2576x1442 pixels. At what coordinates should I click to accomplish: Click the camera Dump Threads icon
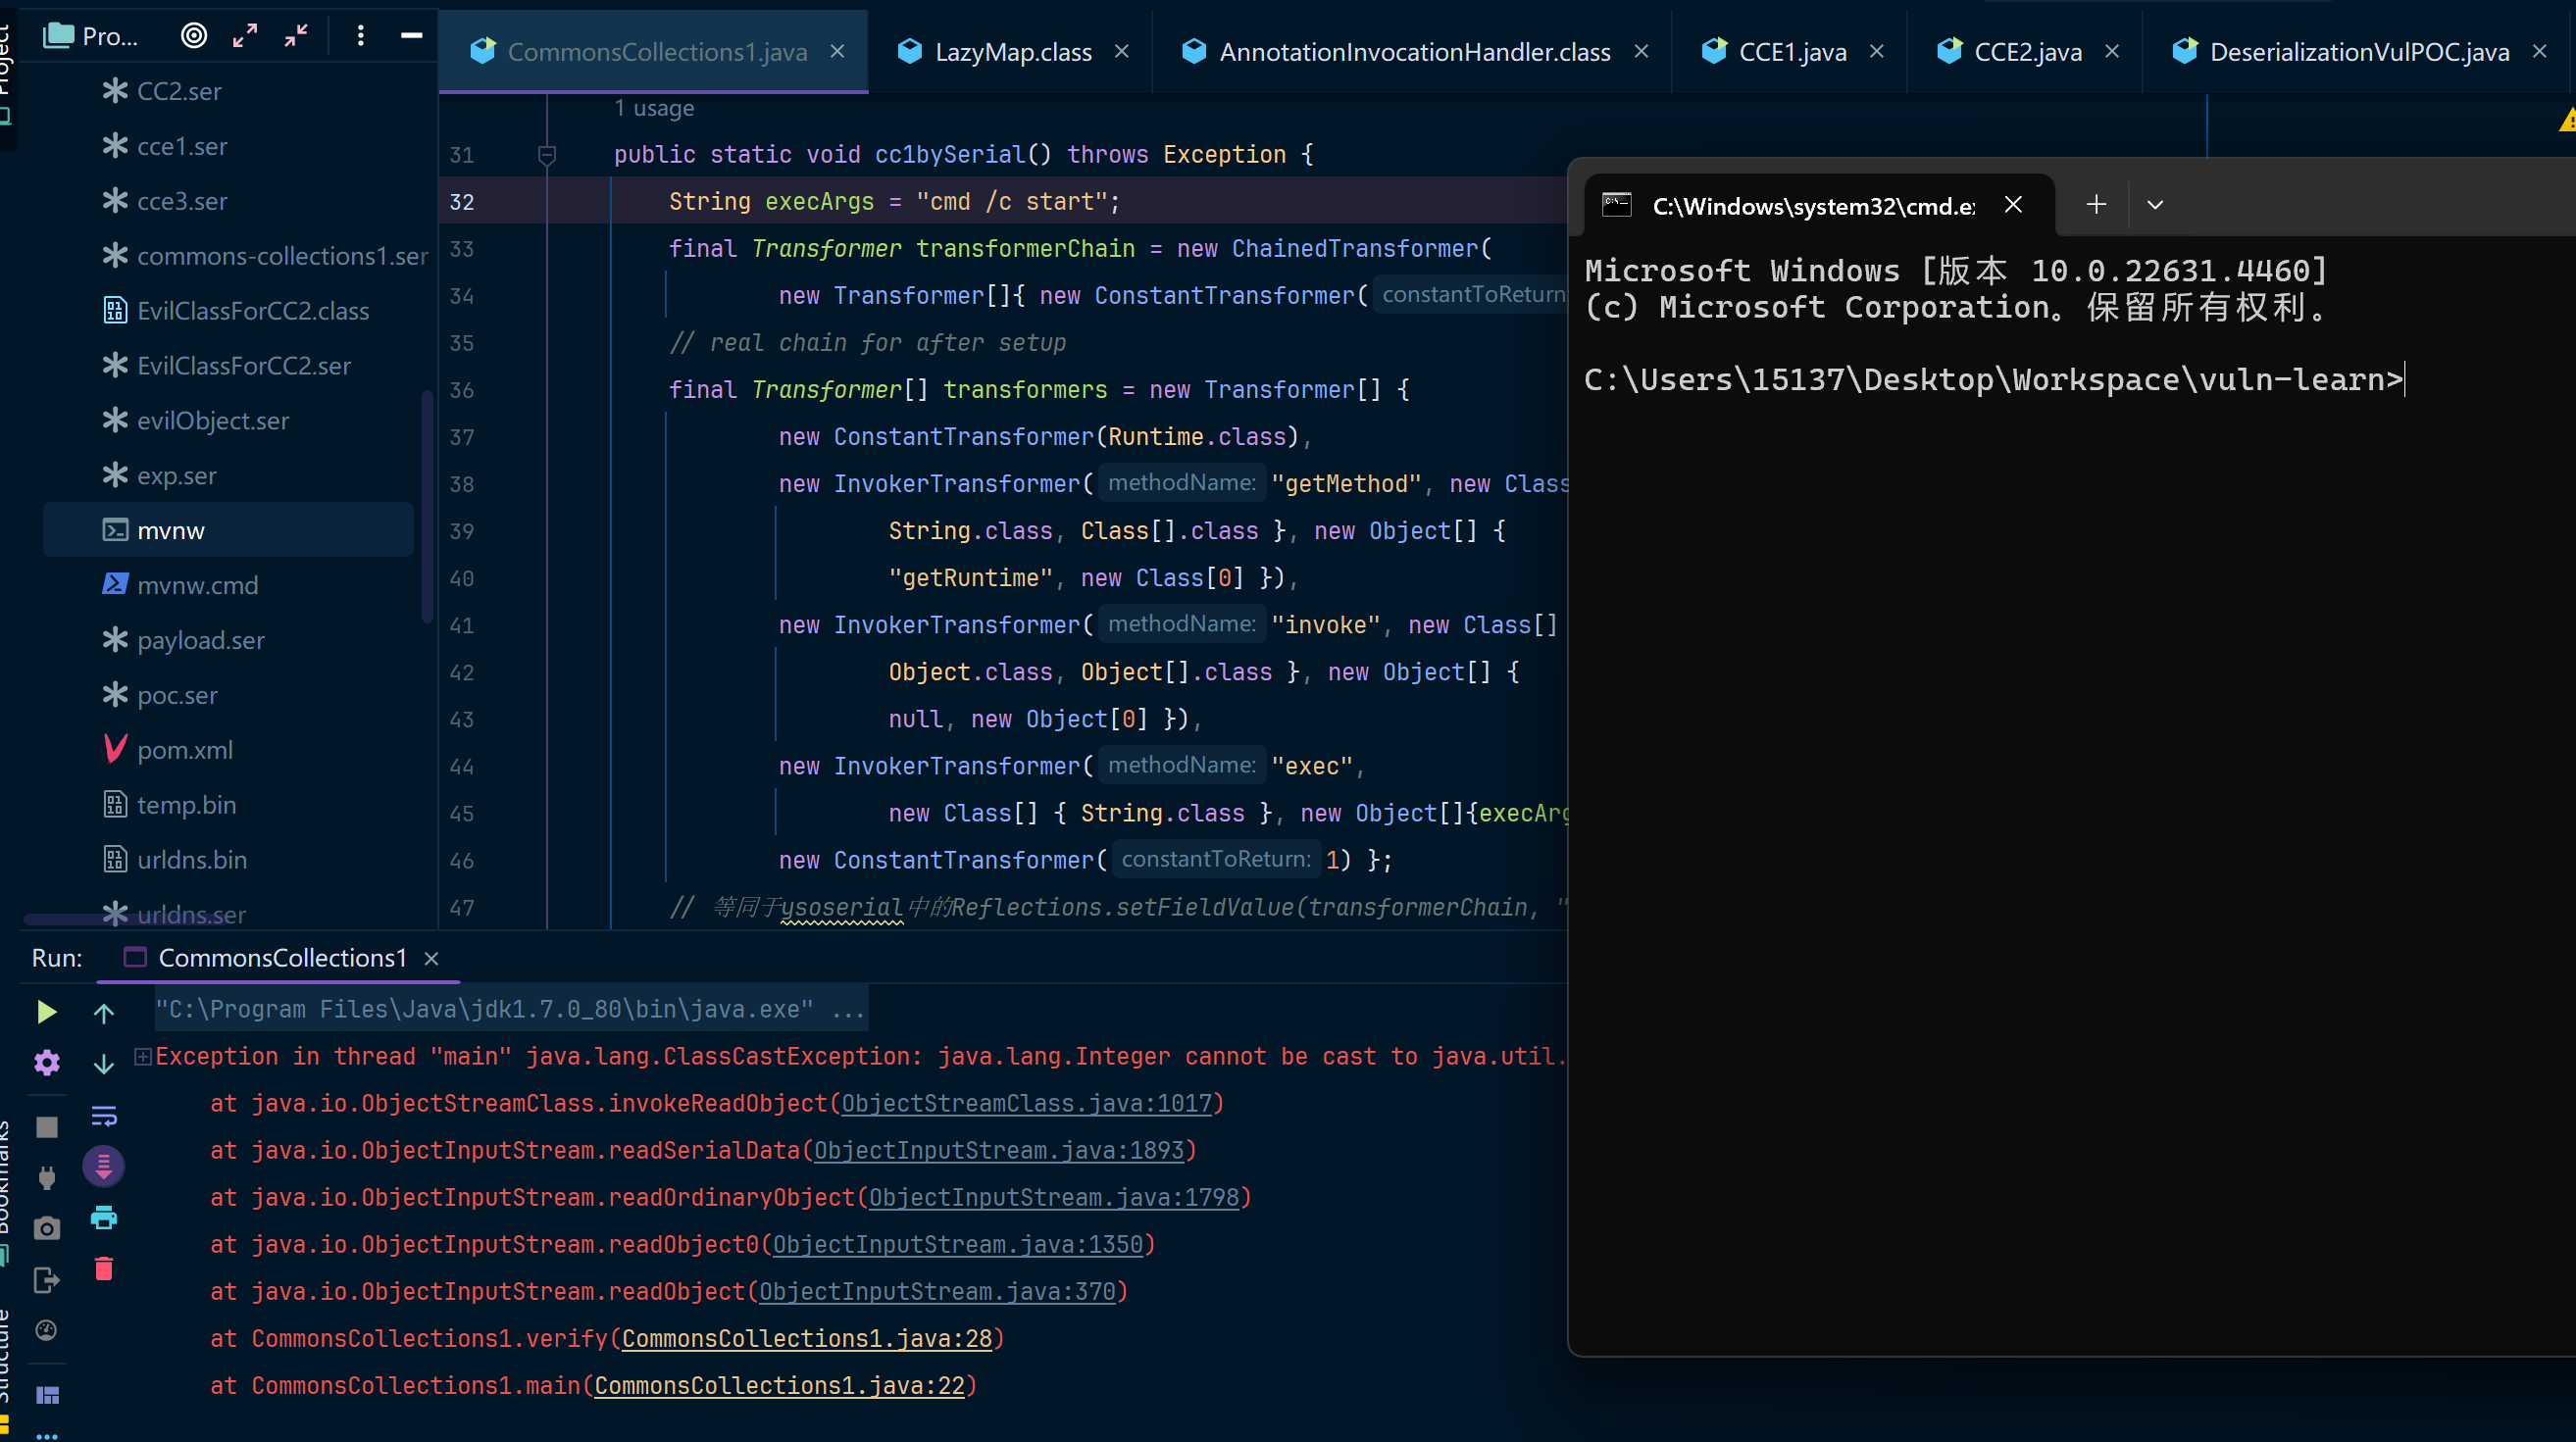[46, 1228]
